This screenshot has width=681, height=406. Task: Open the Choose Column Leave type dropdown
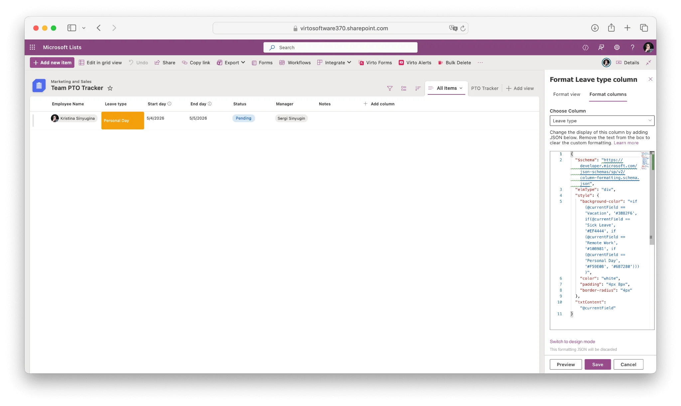[602, 121]
